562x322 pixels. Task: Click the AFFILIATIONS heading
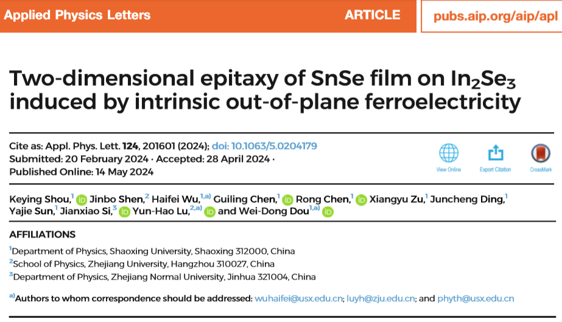(43, 235)
